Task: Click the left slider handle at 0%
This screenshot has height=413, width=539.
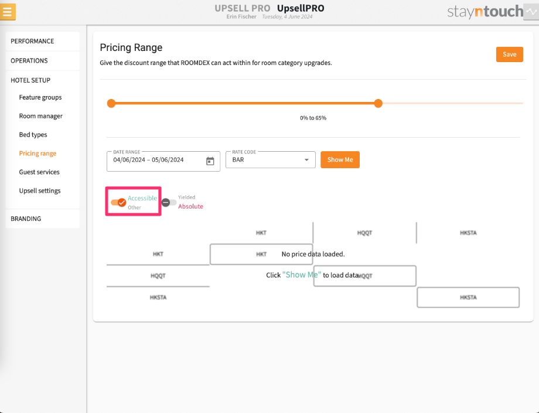Action: click(111, 104)
